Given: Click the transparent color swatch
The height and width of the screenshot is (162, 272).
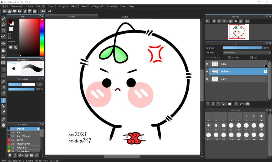Looking at the screenshot, I should (x=11, y=29).
